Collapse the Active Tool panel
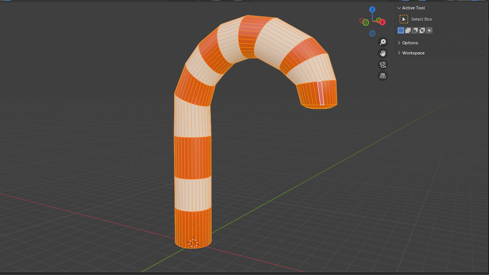Viewport: 489px width, 275px height. (399, 8)
